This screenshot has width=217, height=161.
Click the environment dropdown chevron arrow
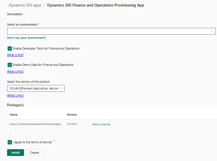tap(212, 31)
